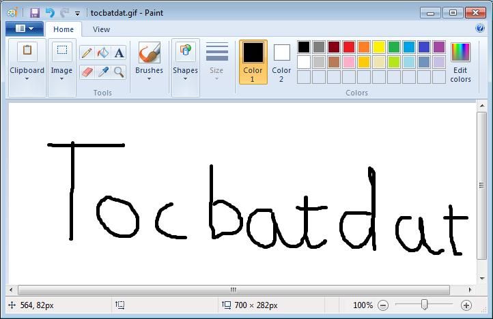
Task: Select the Pencil tool
Action: coord(87,53)
